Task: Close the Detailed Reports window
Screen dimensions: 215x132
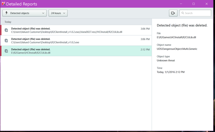Action: tap(206, 4)
